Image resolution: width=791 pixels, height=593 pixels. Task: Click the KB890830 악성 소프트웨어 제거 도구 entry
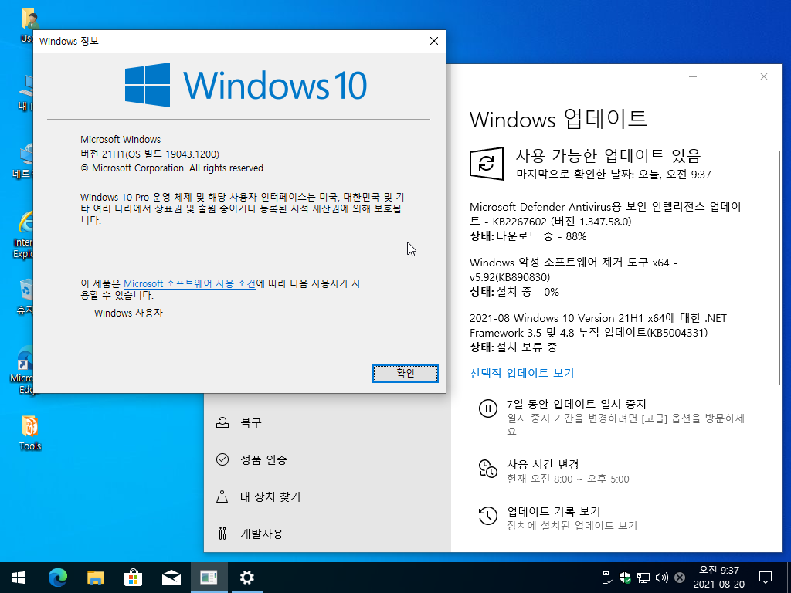574,277
